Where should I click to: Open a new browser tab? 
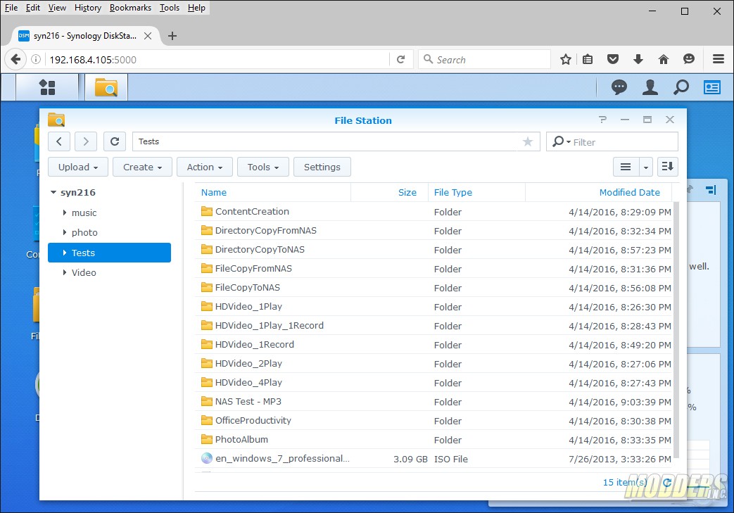pos(172,36)
